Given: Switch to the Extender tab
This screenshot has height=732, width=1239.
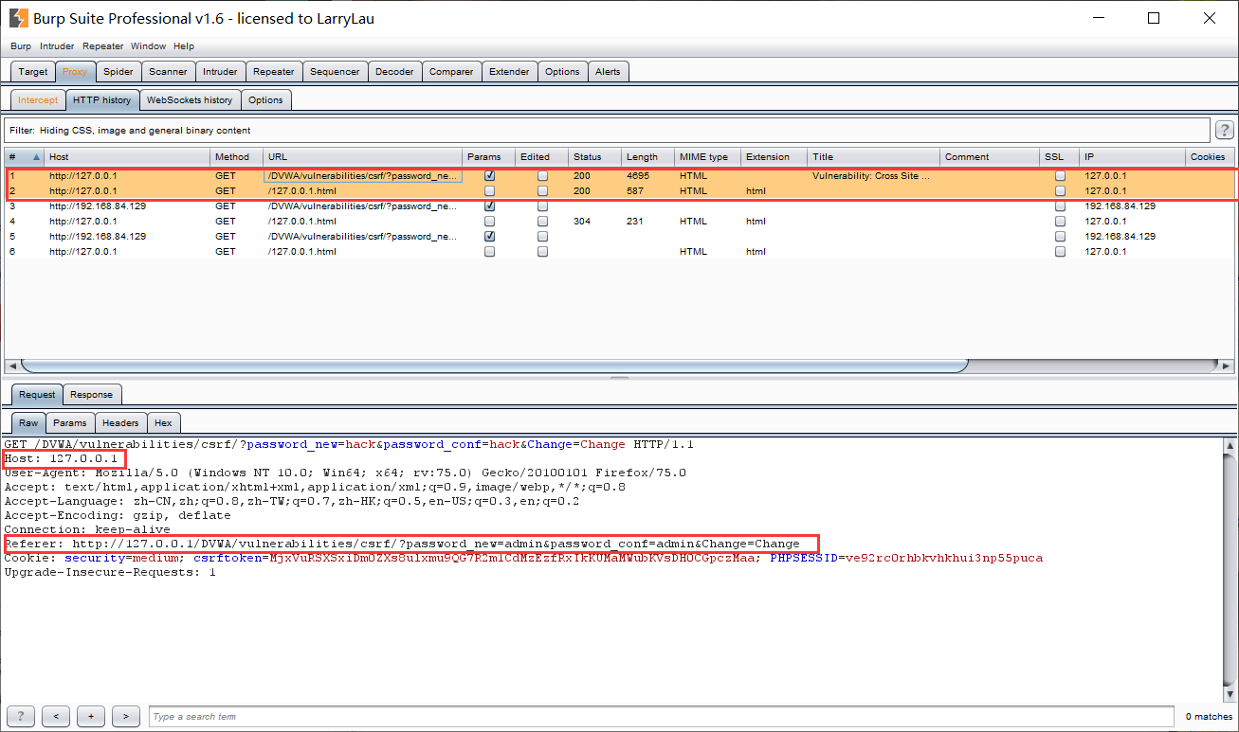Looking at the screenshot, I should pos(509,72).
